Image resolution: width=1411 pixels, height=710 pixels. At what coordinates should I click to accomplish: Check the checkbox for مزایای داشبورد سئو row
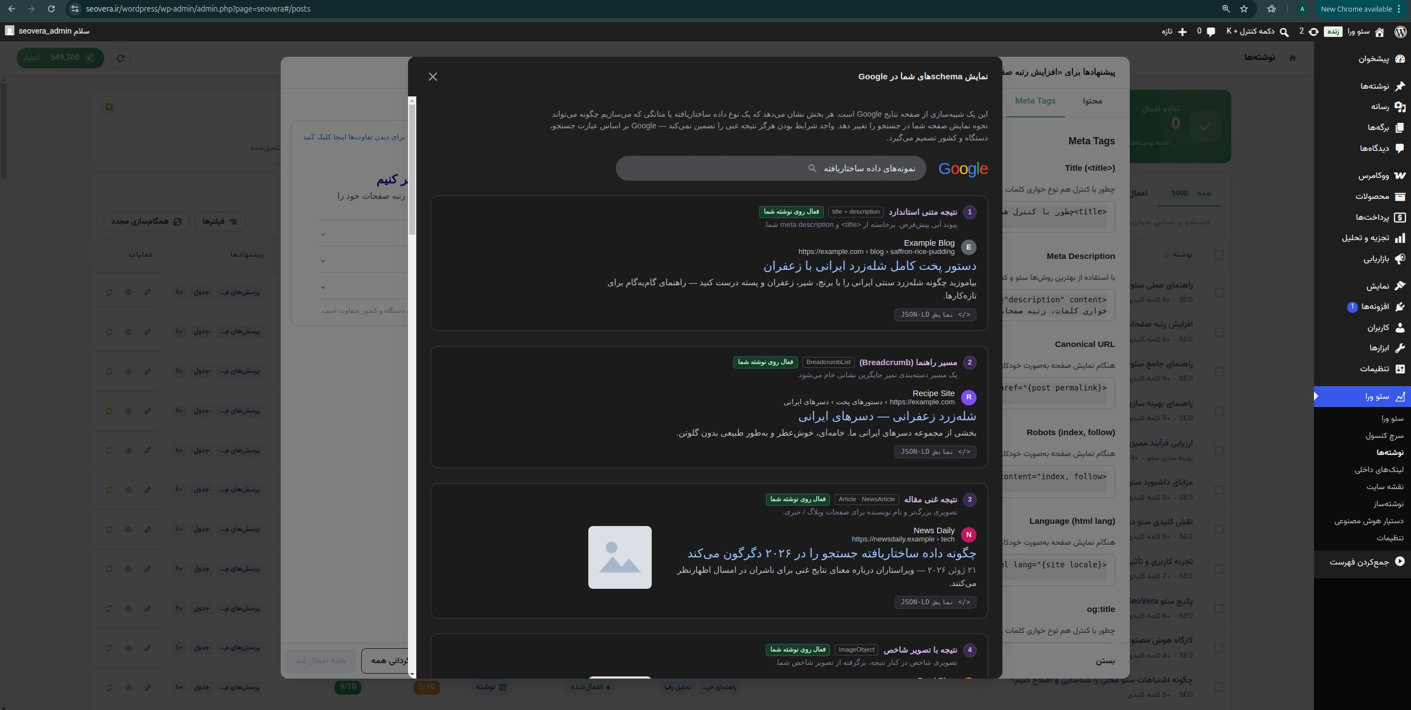[x=1219, y=490]
